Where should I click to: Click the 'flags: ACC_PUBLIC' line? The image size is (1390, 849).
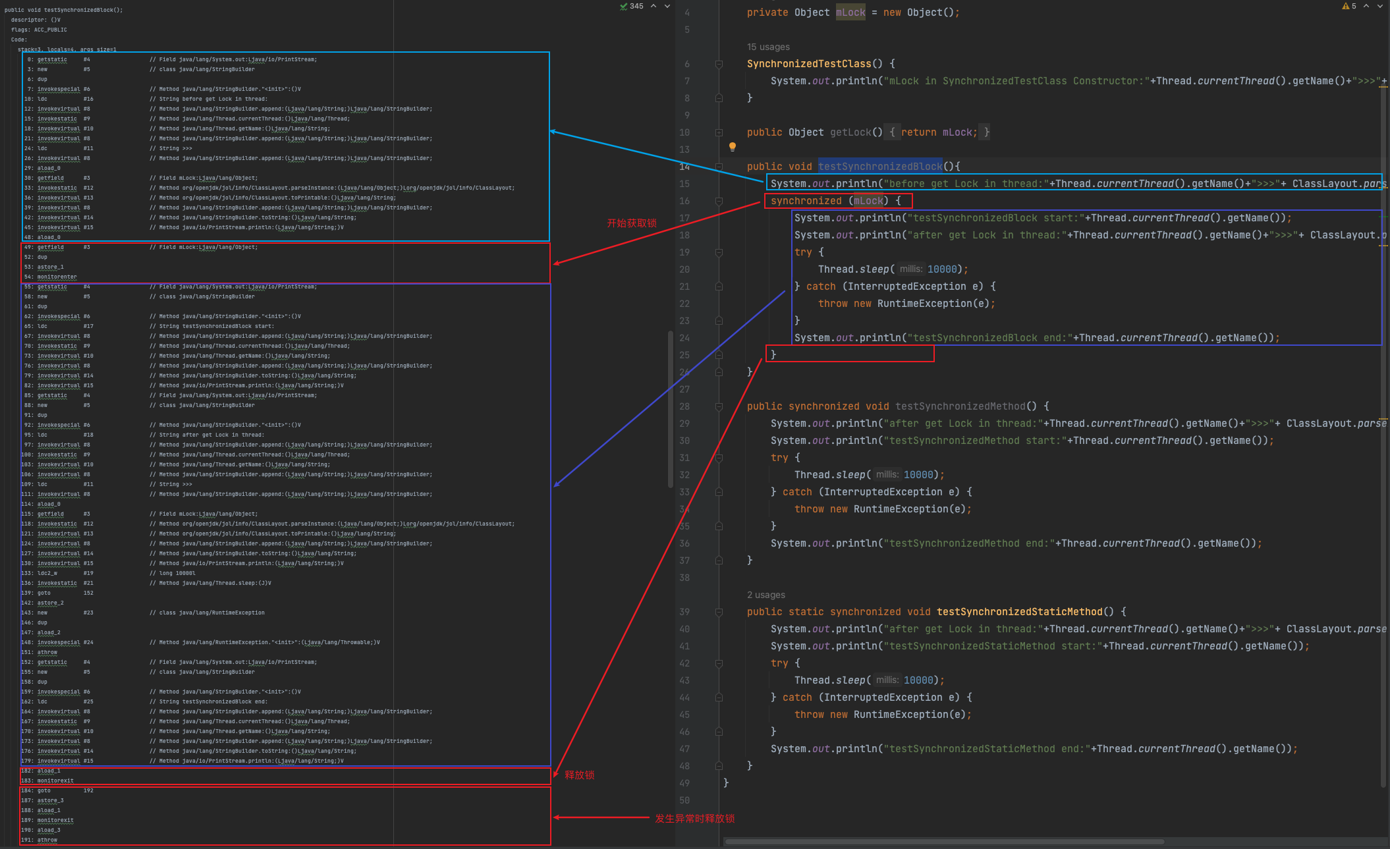tap(39, 30)
